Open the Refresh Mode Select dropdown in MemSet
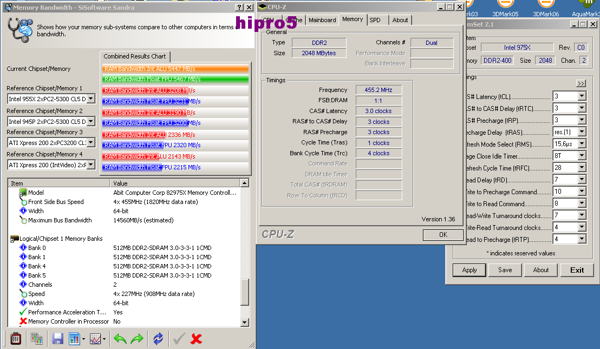The height and width of the screenshot is (349, 600). 582,144
